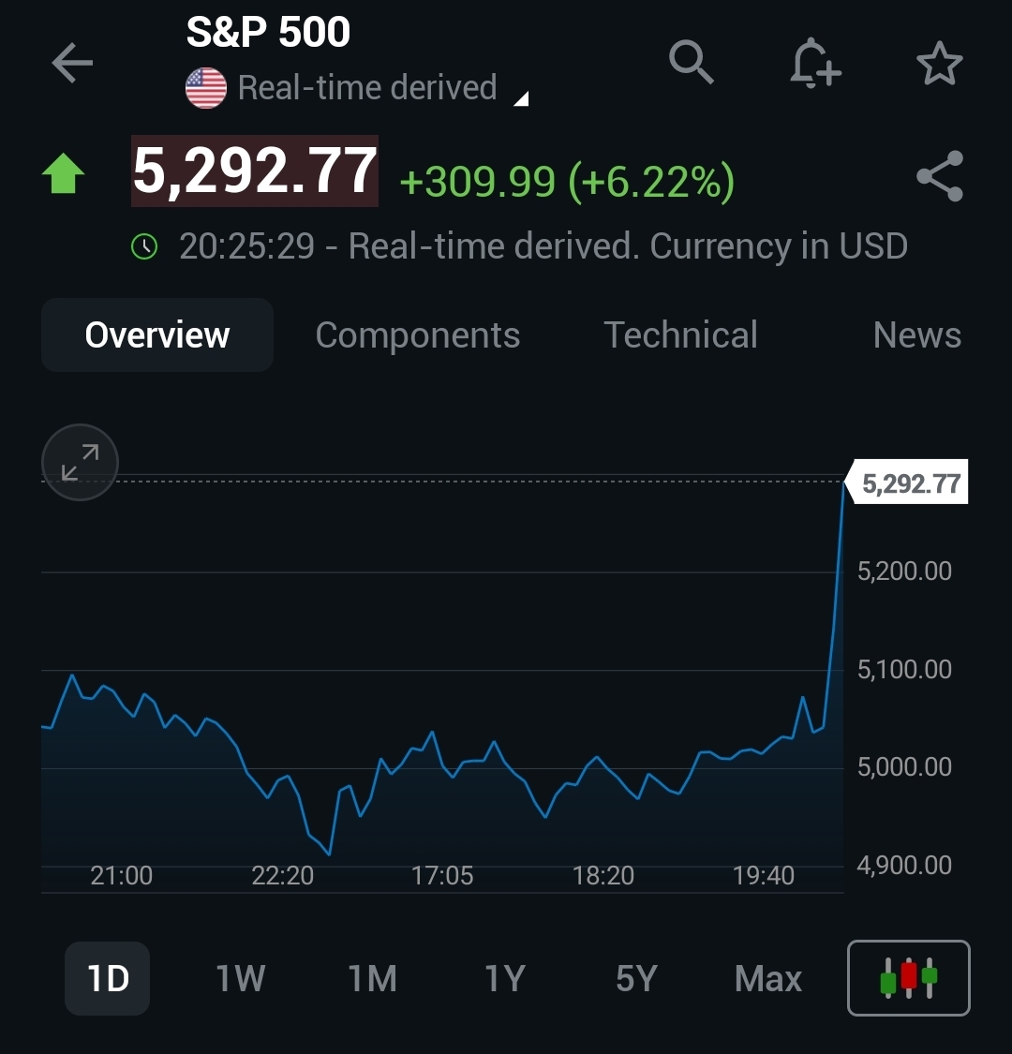1012x1054 pixels.
Task: Add a price alert with bell icon
Action: pyautogui.click(x=814, y=64)
